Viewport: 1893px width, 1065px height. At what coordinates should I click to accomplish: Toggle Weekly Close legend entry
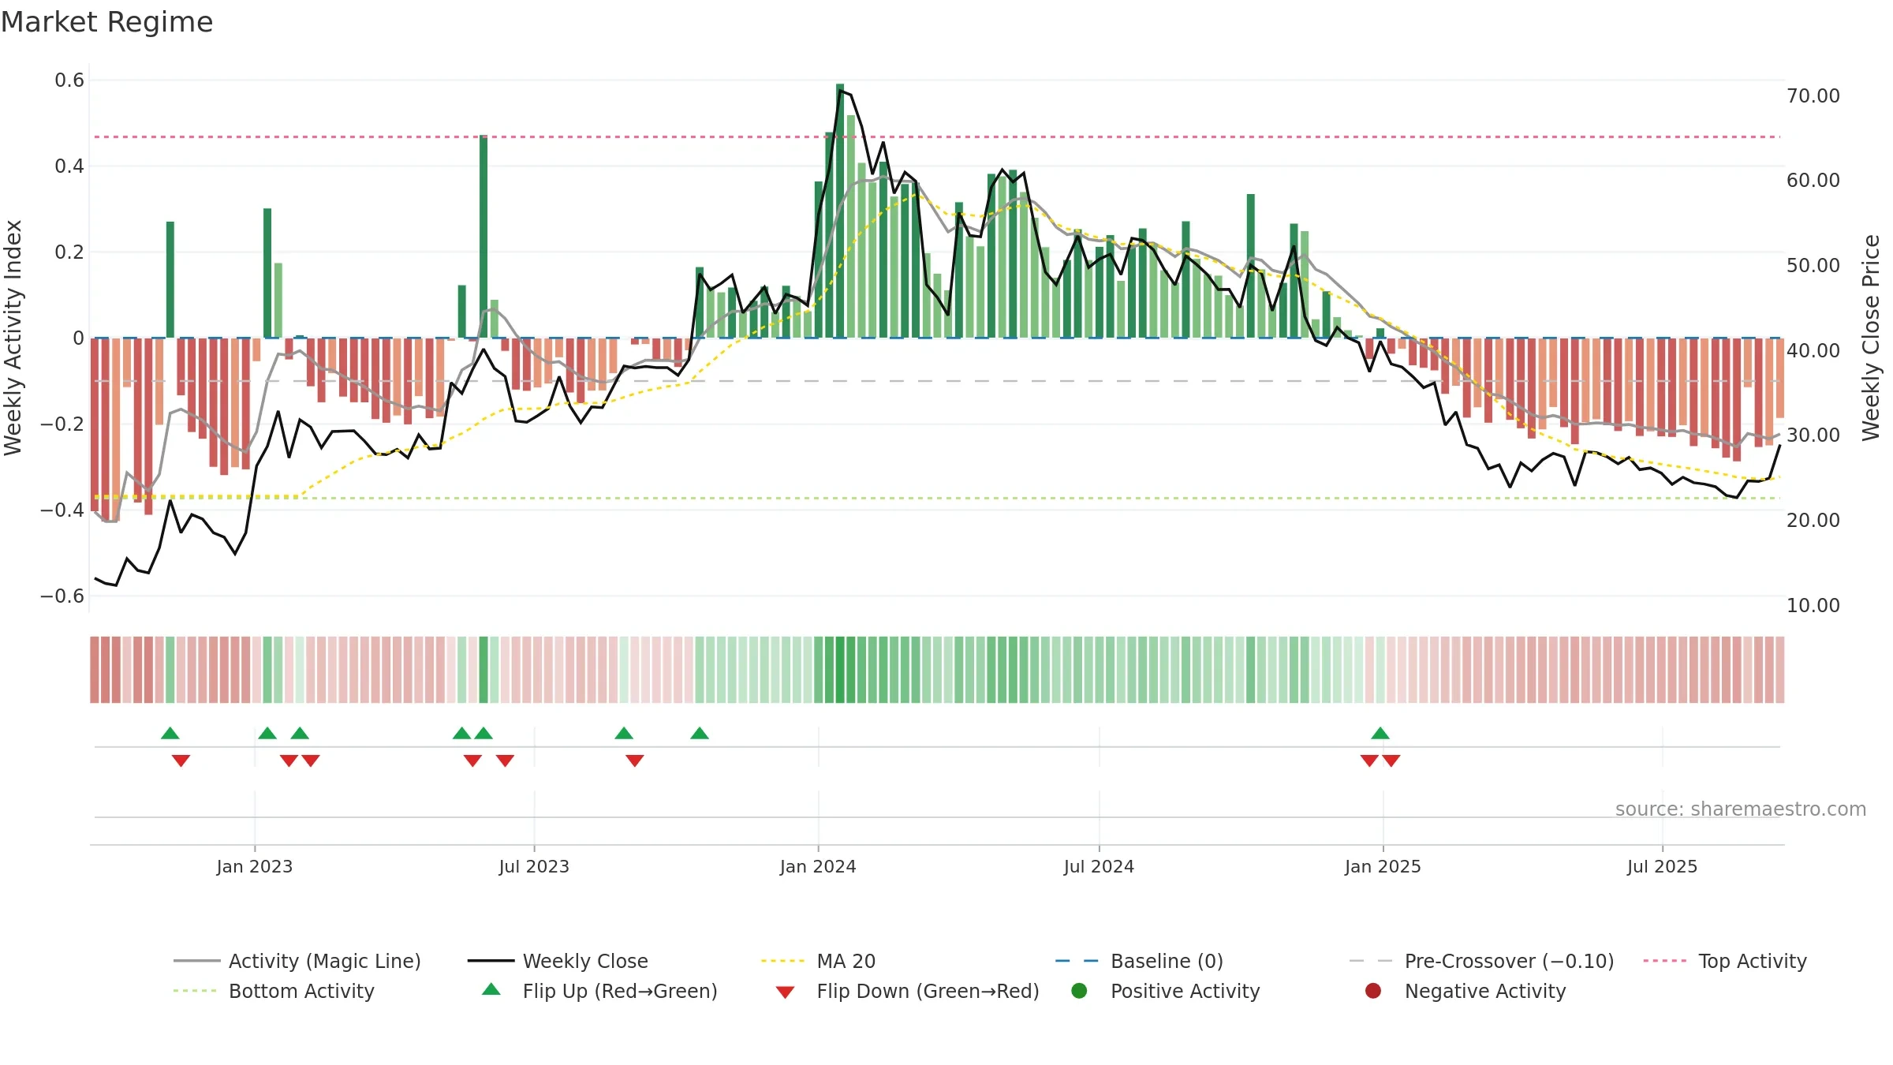coord(558,961)
